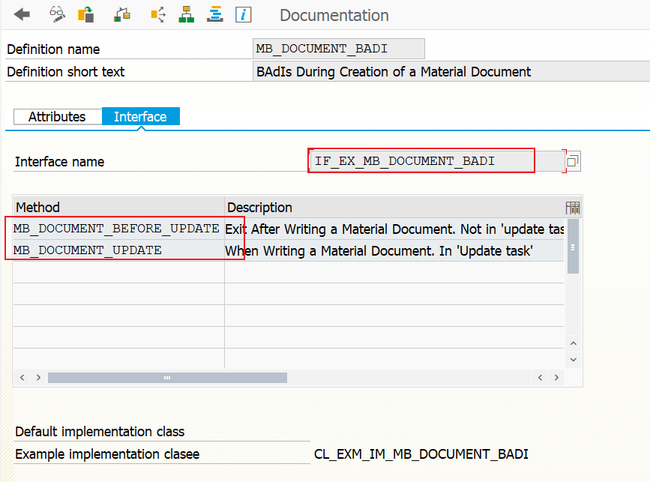
Task: Click CL_EXM_IM_MB_DOCUMENT_BADI example class name
Action: [421, 454]
